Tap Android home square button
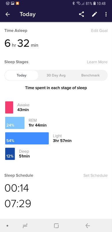The height and width of the screenshot is (232, 112). (56, 226)
